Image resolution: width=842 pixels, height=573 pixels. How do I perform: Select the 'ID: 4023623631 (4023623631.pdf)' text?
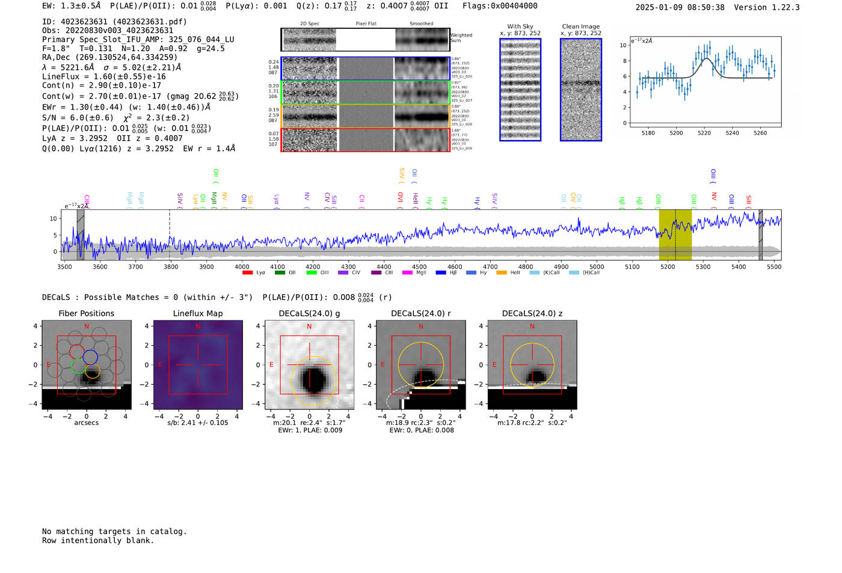pos(114,22)
